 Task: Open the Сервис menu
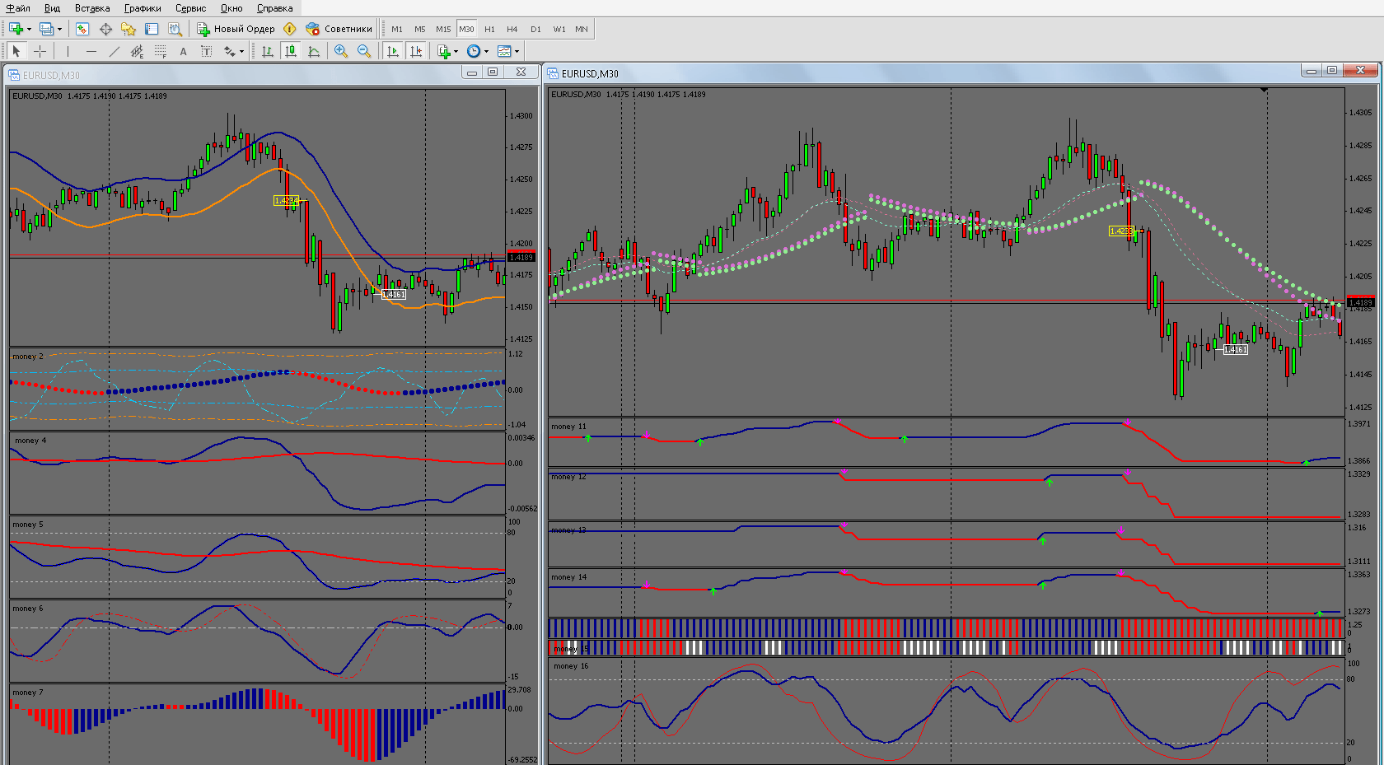190,8
